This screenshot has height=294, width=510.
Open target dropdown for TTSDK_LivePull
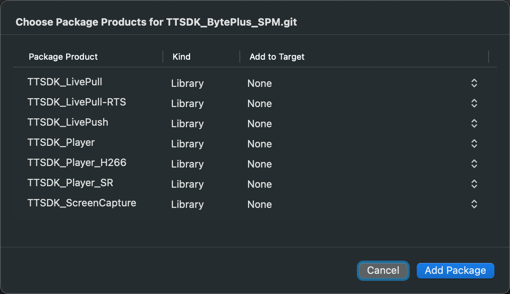click(x=474, y=83)
